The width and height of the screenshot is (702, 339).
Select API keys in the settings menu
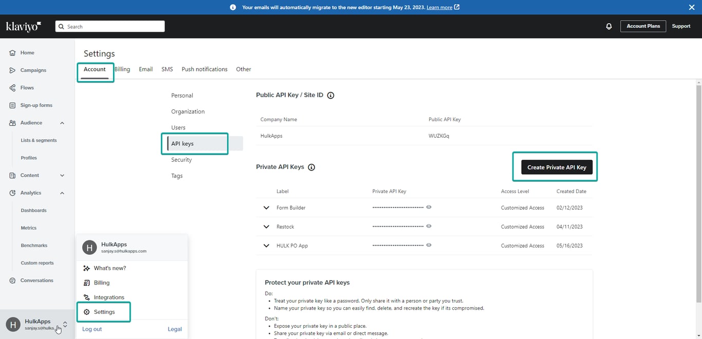point(205,144)
